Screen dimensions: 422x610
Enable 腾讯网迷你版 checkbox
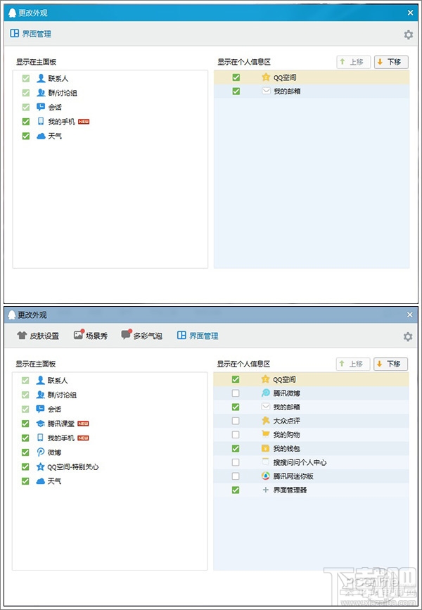[236, 476]
